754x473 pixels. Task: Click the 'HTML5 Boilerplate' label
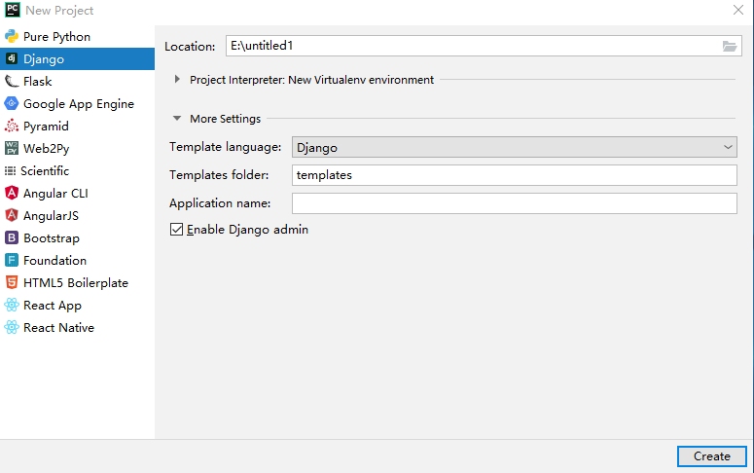coord(76,283)
